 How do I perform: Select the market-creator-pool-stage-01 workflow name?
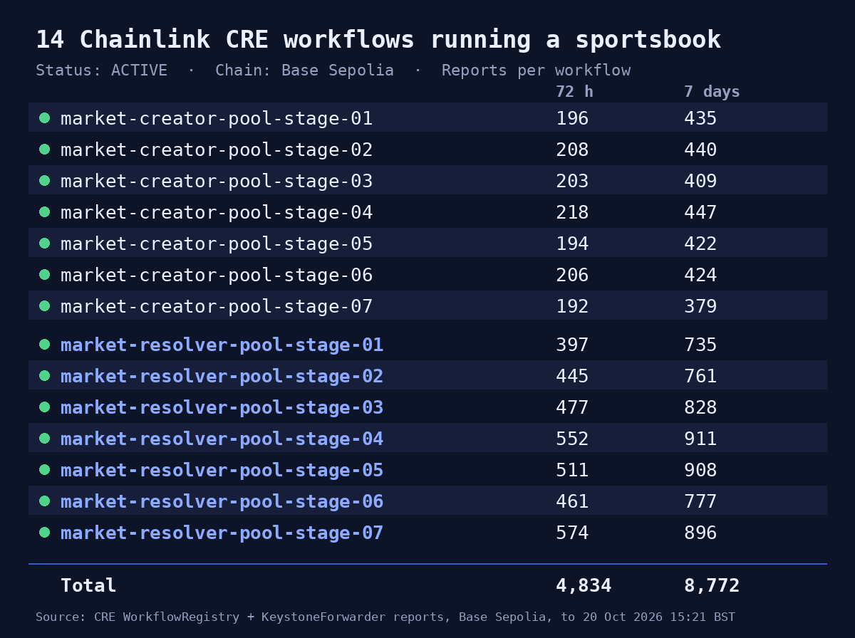(217, 119)
